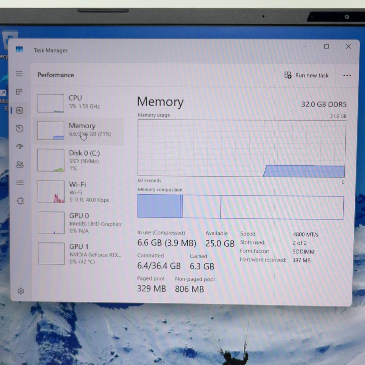Close the Task Manager window
This screenshot has width=365, height=365.
(x=349, y=47)
